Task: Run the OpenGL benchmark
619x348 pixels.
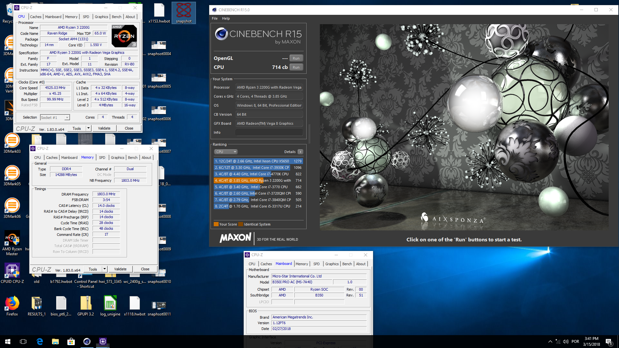Action: pos(296,58)
